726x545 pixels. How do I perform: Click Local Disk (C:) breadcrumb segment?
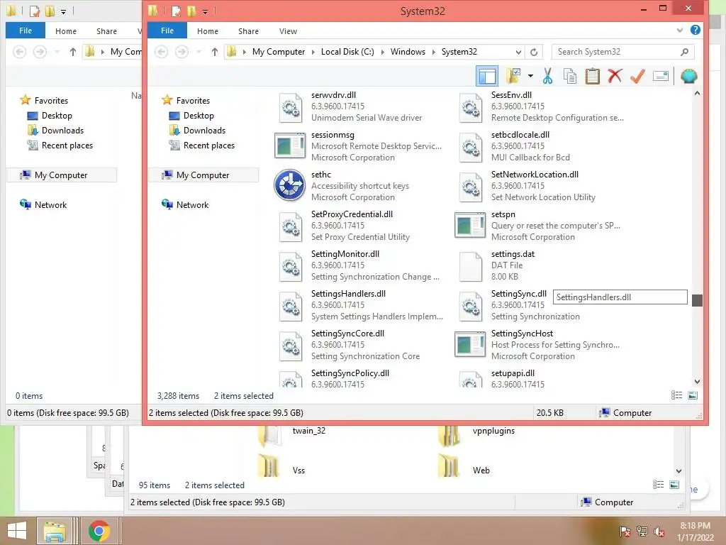347,52
